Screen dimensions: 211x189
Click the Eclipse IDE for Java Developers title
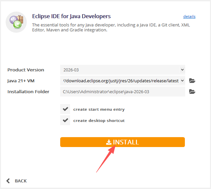click(71, 16)
